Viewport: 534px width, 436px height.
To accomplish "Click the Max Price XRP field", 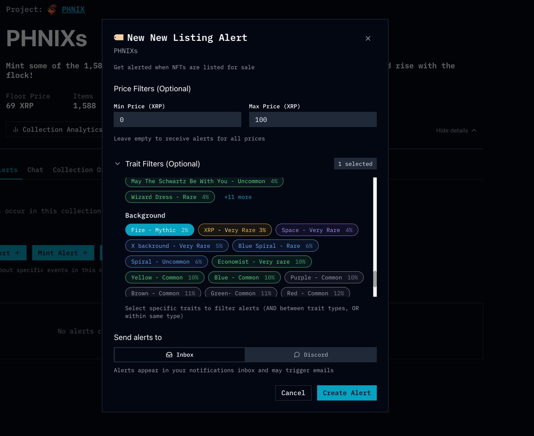I will [x=313, y=120].
